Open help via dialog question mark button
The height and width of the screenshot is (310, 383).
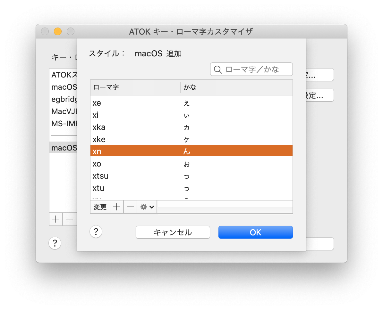96,232
